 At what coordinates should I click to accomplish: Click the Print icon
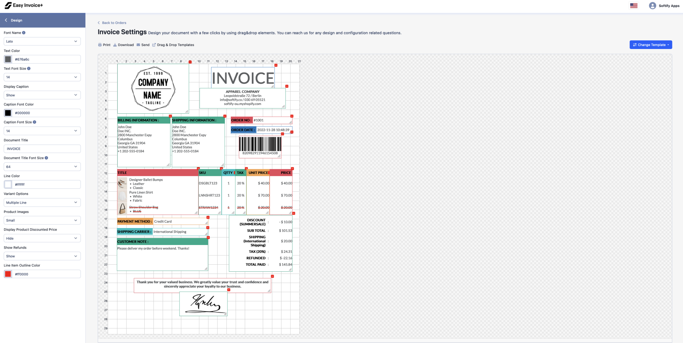(x=100, y=45)
